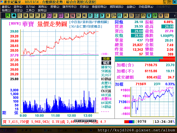
Task: Open the 功能選擇(A) menu
Action: (146, 7)
